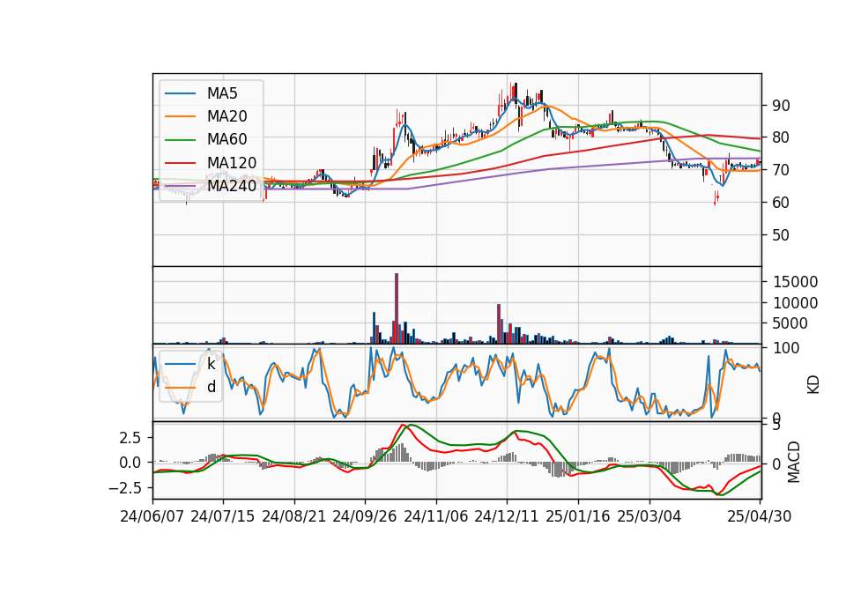Click the blue MA5 legend line sample
846x608 pixels.
tap(180, 93)
